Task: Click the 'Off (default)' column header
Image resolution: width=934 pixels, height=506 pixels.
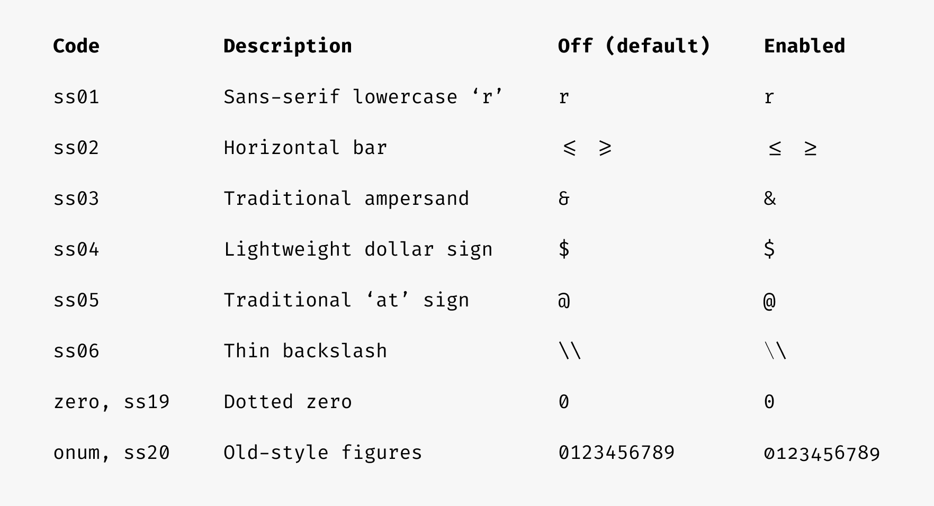Action: [x=634, y=46]
